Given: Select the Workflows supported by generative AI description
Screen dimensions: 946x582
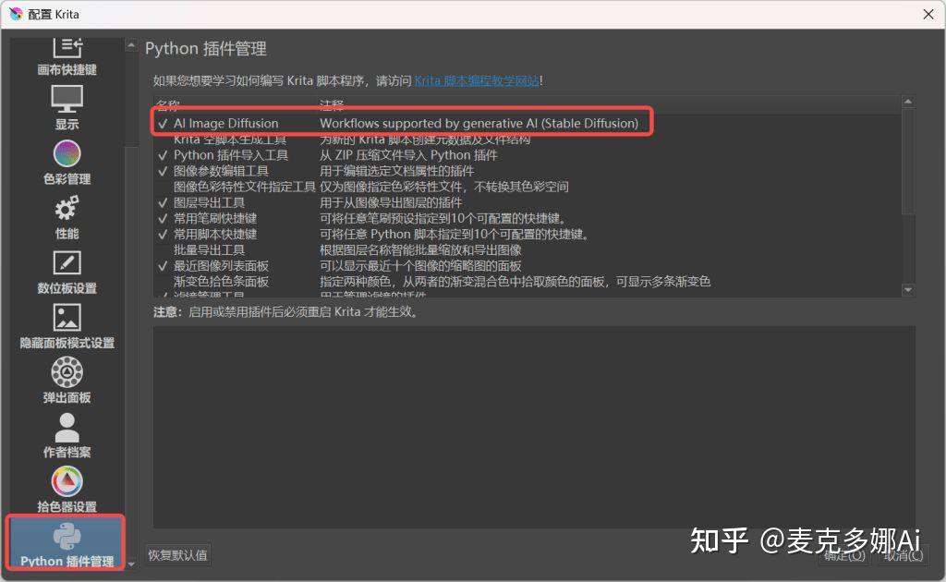Looking at the screenshot, I should 479,124.
